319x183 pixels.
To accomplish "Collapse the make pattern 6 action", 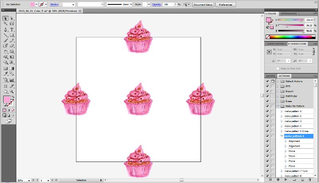I will [282, 136].
